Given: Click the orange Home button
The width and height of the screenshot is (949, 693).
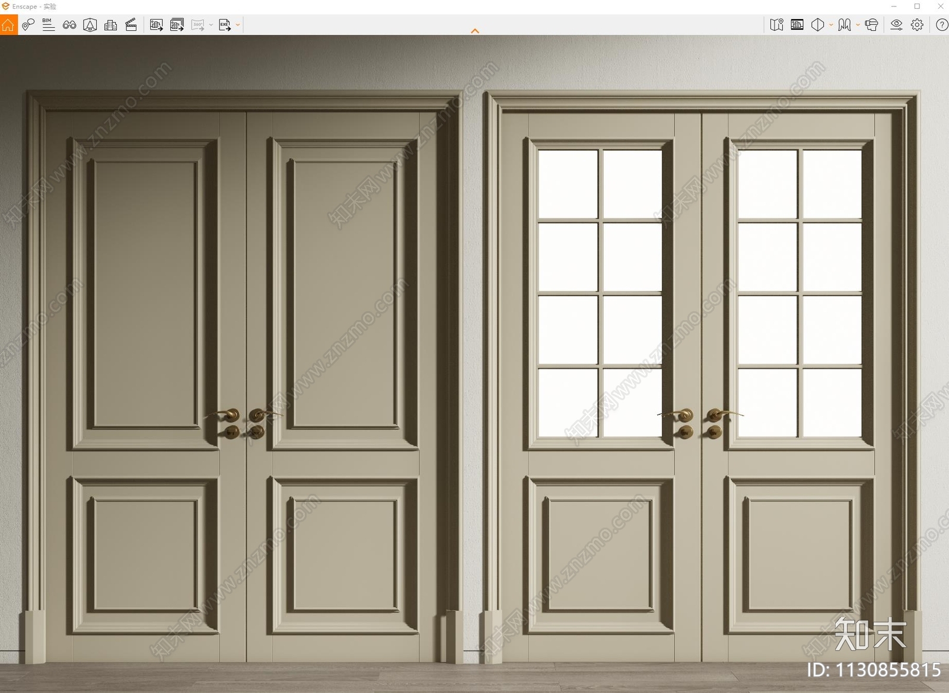Looking at the screenshot, I should click(8, 25).
